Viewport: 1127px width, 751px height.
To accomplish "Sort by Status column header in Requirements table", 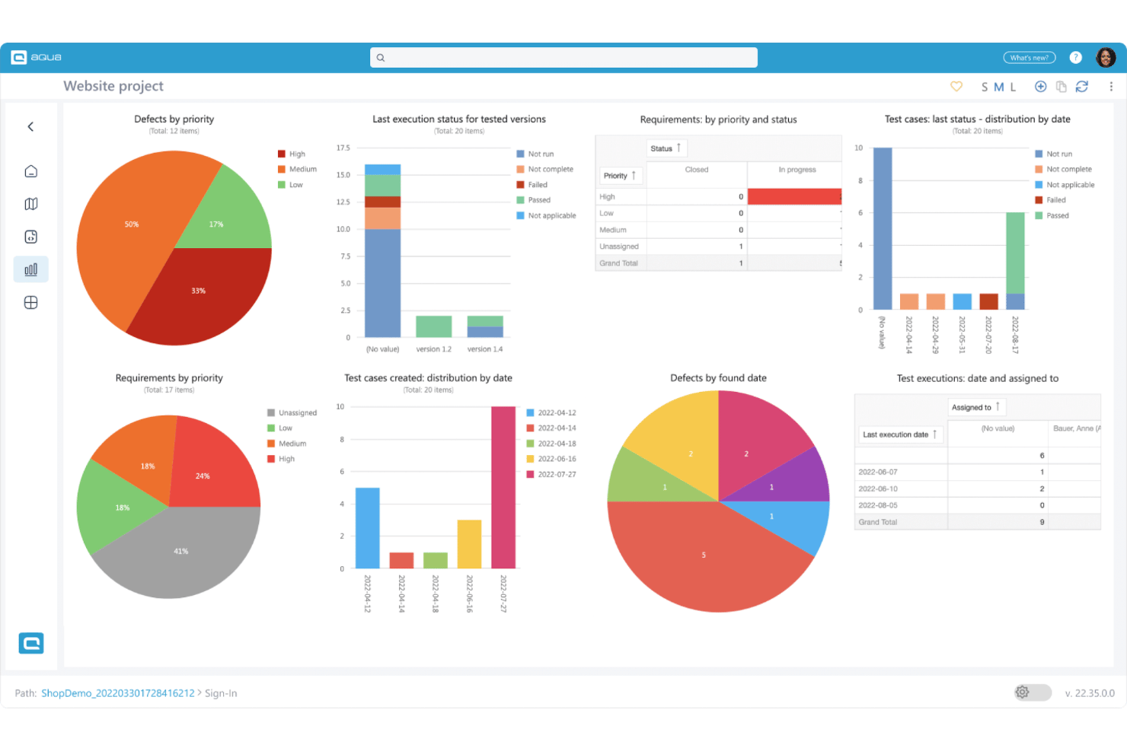I will click(666, 148).
